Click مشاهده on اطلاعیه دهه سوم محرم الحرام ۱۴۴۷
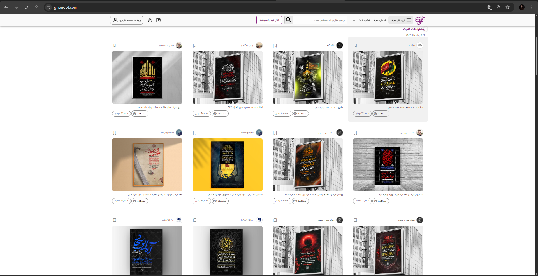The height and width of the screenshot is (276, 538). point(220,114)
